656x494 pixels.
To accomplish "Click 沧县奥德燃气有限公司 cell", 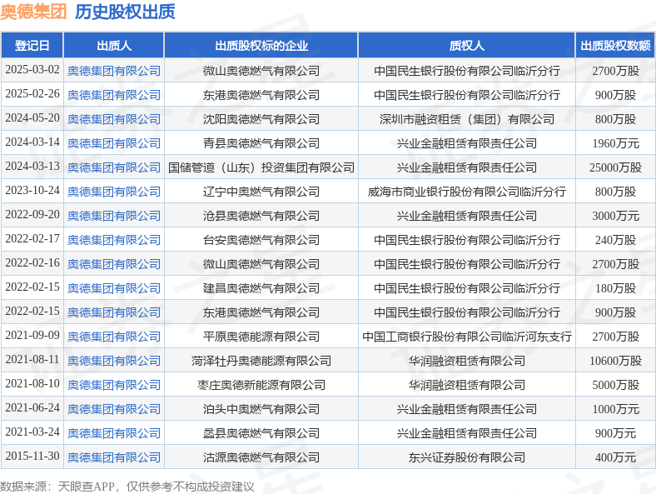I will pyautogui.click(x=261, y=216).
